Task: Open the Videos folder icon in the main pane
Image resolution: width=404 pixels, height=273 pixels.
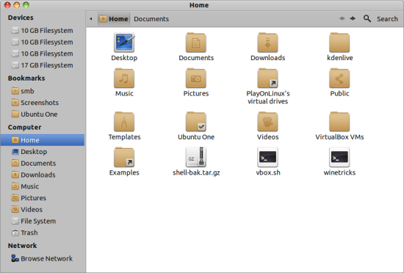Action: tap(267, 122)
